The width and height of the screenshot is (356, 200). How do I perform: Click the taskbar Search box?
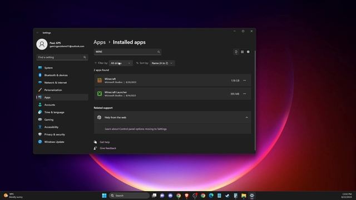click(x=129, y=196)
